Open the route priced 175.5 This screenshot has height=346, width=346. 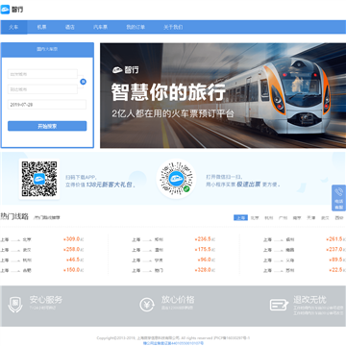coord(173,250)
